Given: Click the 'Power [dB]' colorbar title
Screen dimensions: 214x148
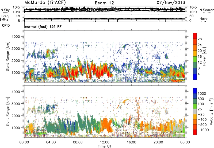Looking at the screenshot, I should click(204, 56).
